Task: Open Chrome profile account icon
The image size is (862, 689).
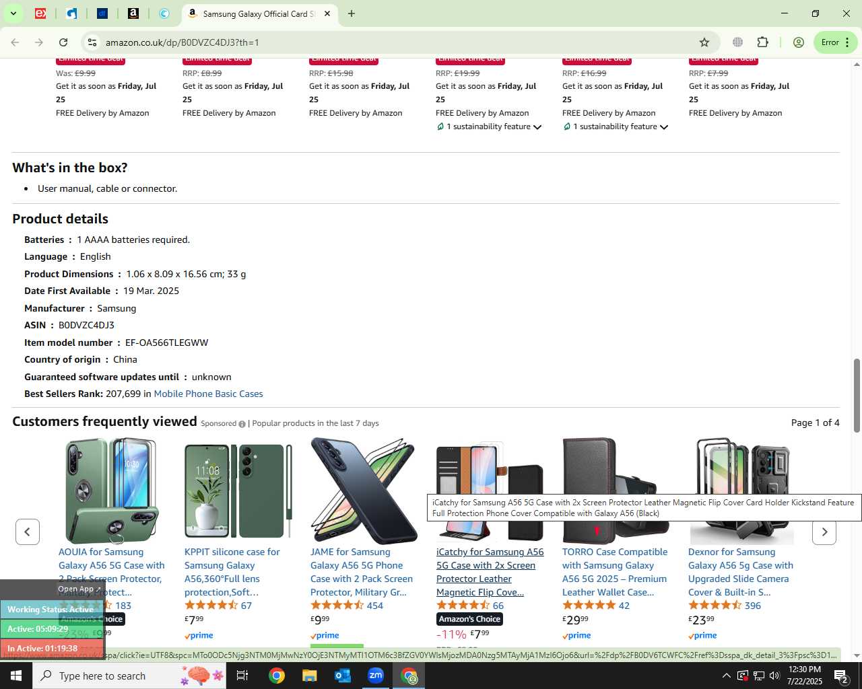Action: point(799,42)
